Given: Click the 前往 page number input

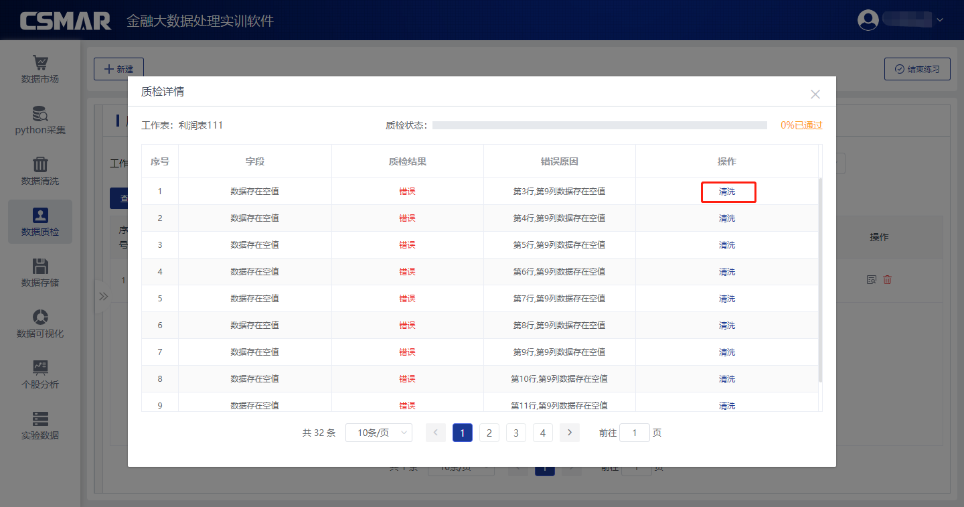Looking at the screenshot, I should pyautogui.click(x=634, y=433).
